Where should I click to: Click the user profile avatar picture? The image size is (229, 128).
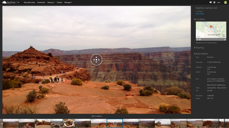coord(225,2)
